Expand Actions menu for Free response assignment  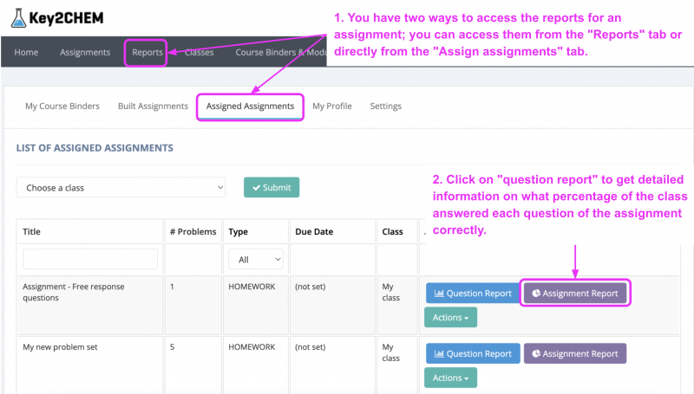point(450,318)
